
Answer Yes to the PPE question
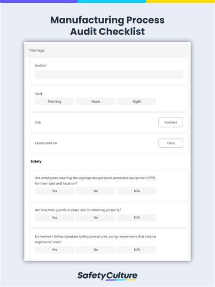[x=54, y=191]
